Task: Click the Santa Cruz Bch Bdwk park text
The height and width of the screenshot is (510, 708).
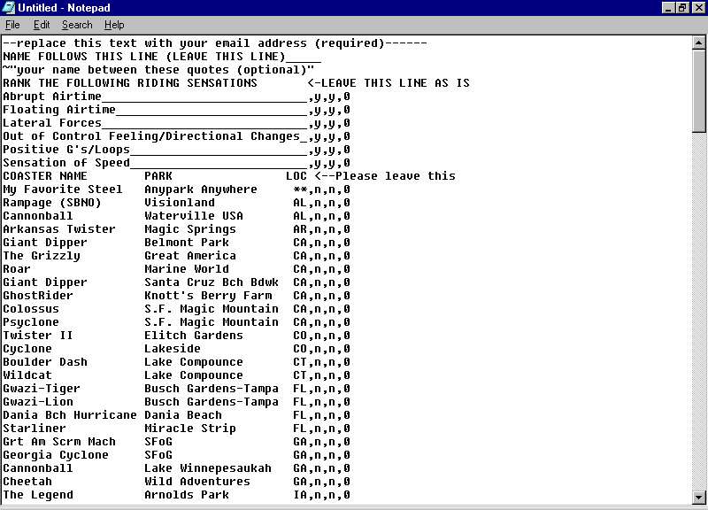Action: [211, 282]
